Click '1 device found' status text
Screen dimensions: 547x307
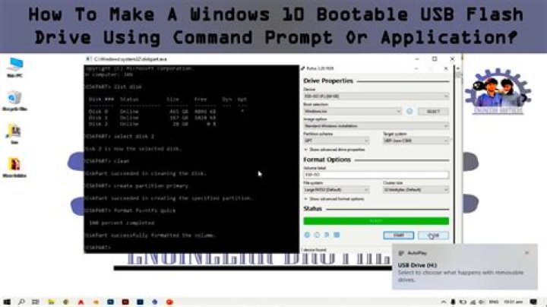coord(314,250)
